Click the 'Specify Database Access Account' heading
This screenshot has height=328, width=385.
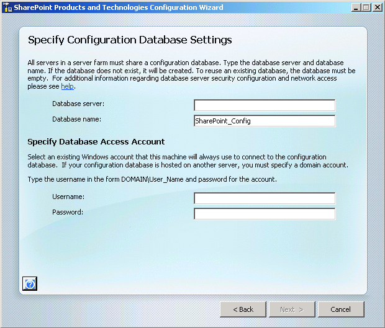click(96, 142)
